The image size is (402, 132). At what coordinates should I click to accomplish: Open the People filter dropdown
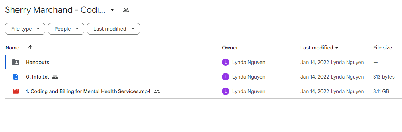[66, 29]
